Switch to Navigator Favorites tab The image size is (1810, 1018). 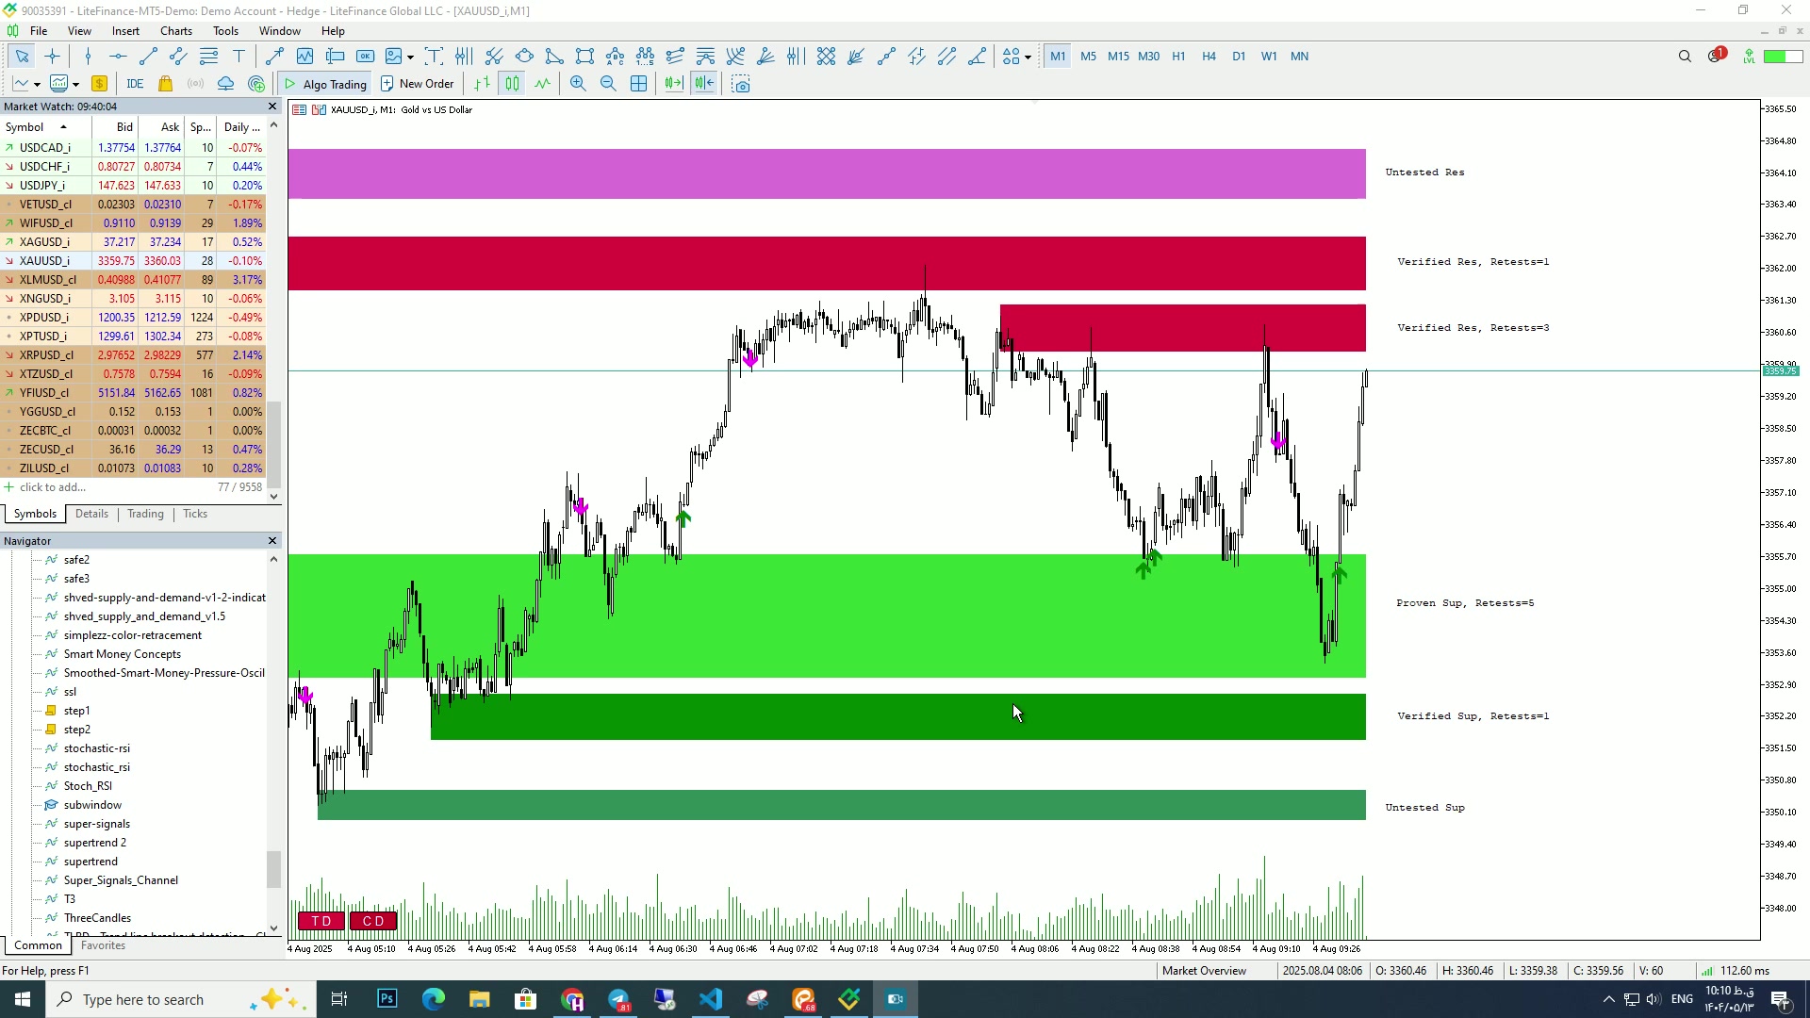[103, 945]
